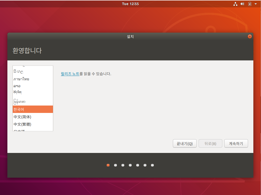
Task: Click the 끝내기(Q) button
Action: point(185,144)
